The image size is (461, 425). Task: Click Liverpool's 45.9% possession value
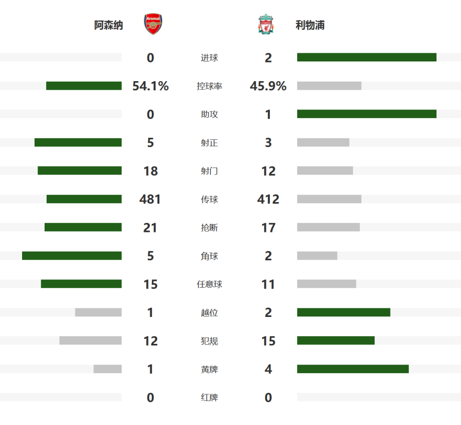[268, 86]
